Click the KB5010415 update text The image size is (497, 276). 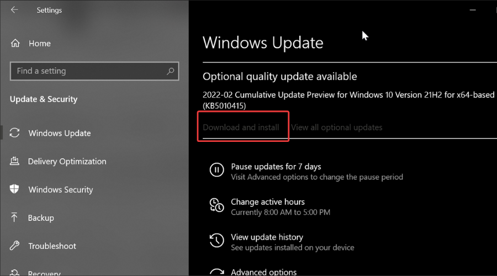tap(224, 106)
